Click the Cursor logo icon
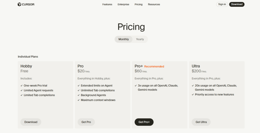The height and width of the screenshot is (133, 260). point(19,4)
